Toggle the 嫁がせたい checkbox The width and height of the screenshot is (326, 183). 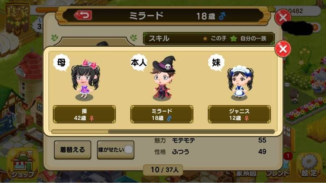click(x=128, y=149)
